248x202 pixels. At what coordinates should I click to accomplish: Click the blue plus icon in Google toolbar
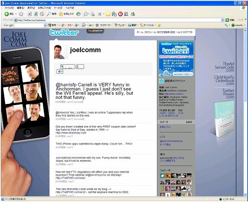point(76,25)
